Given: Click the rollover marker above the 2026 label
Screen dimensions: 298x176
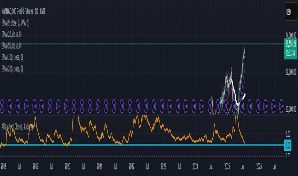Looking at the screenshot, I should (258, 104).
